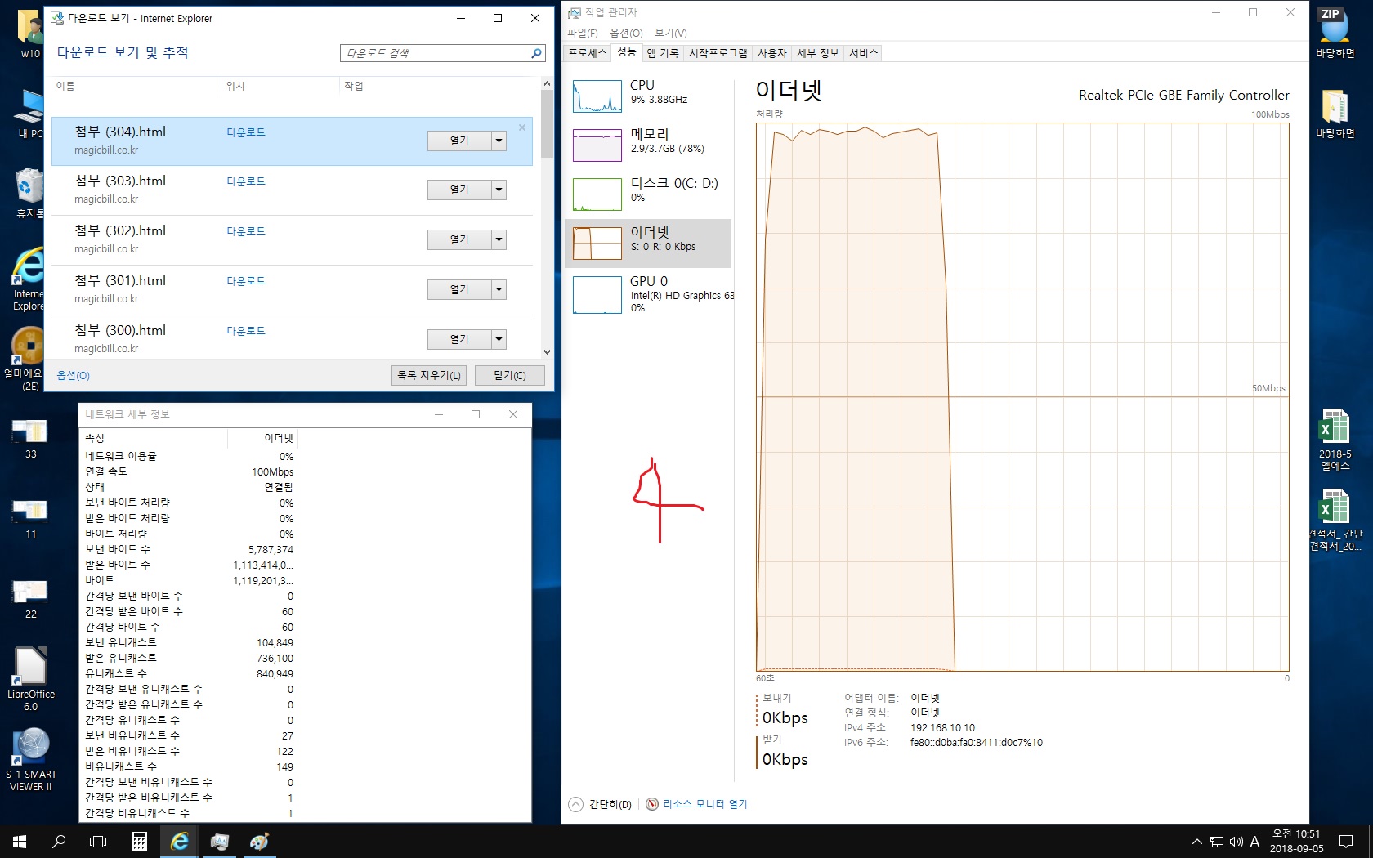The image size is (1373, 858).
Task: Collapse Task Manager with 간단히 button
Action: (601, 804)
